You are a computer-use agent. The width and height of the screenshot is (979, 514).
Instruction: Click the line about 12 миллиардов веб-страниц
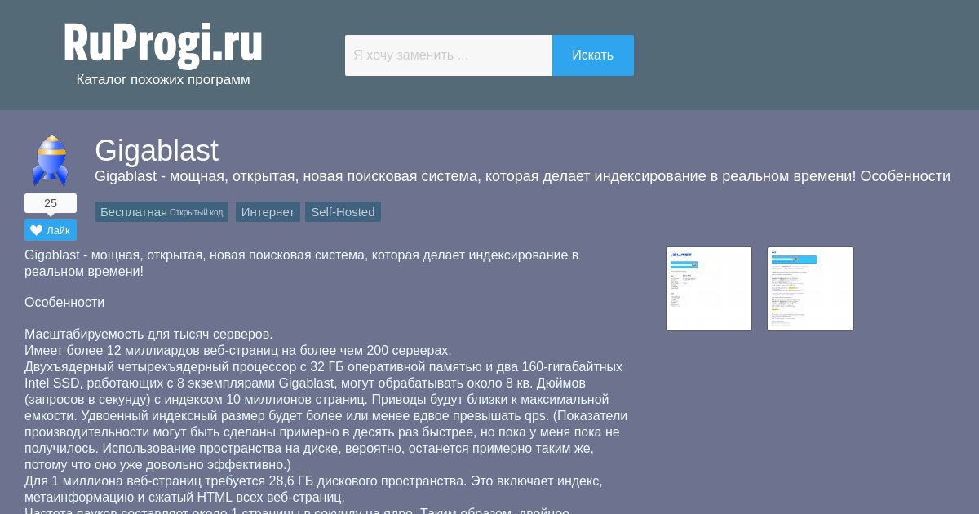click(238, 350)
